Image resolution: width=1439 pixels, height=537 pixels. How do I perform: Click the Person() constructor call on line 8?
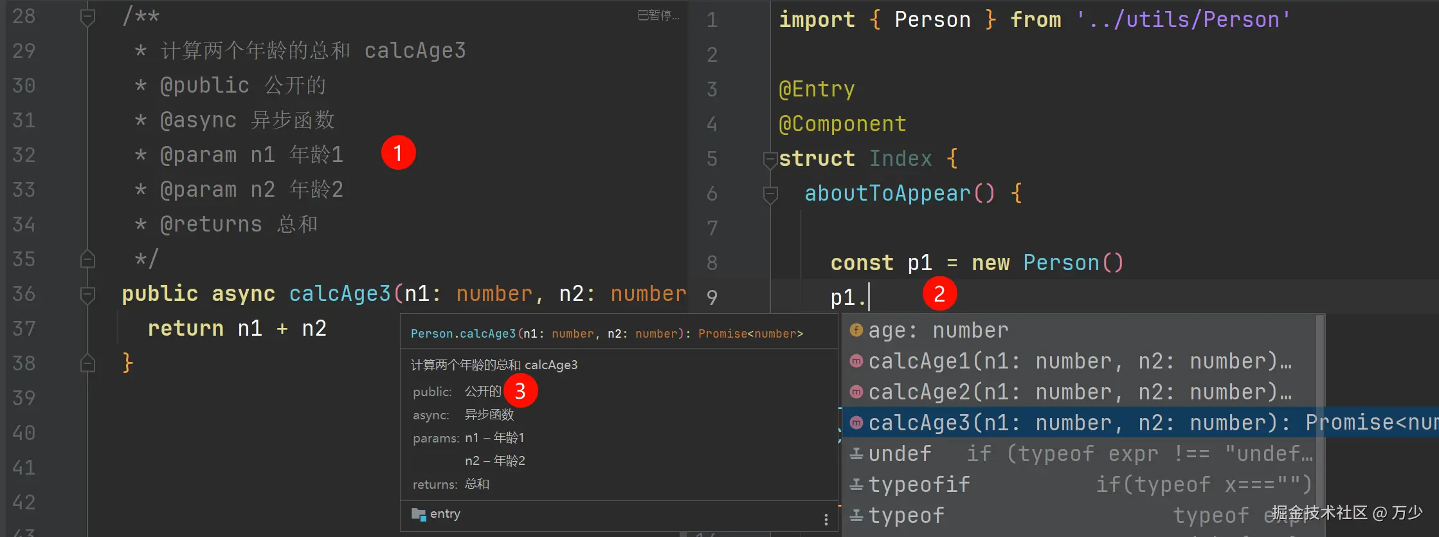click(1073, 262)
